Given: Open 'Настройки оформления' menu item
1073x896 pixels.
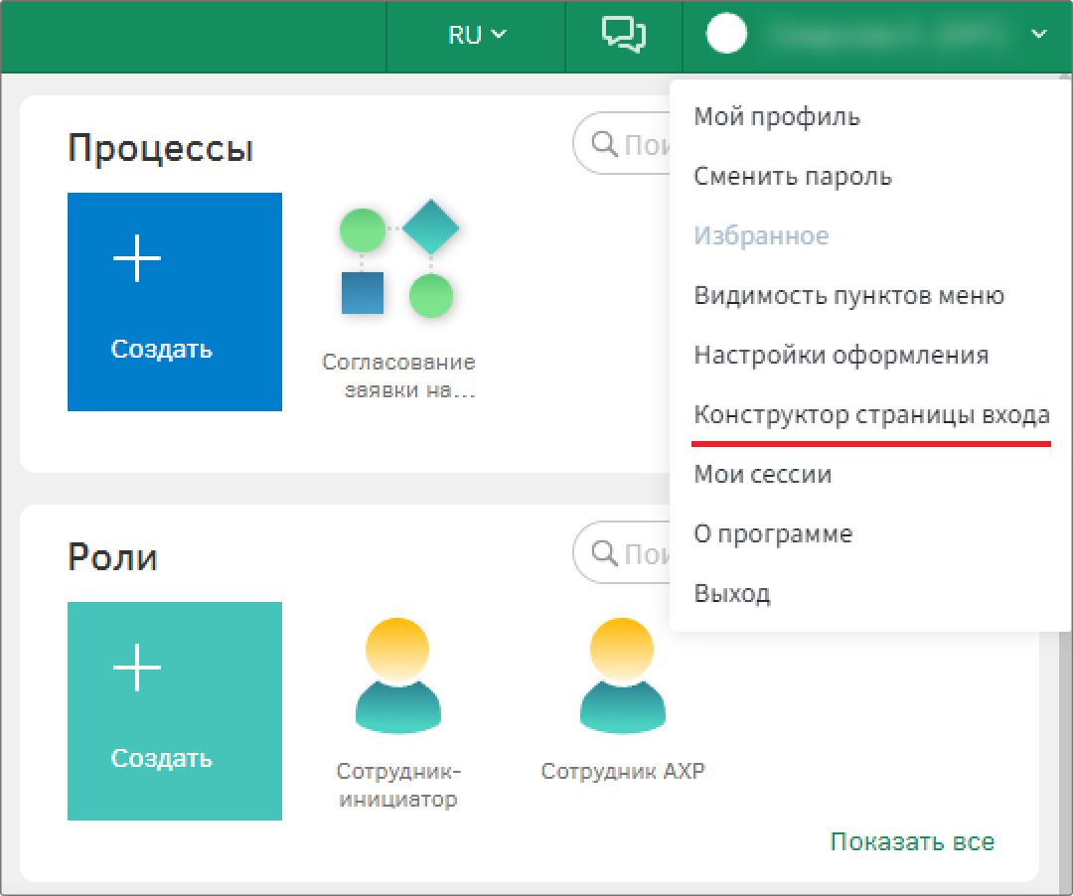Looking at the screenshot, I should (x=842, y=355).
